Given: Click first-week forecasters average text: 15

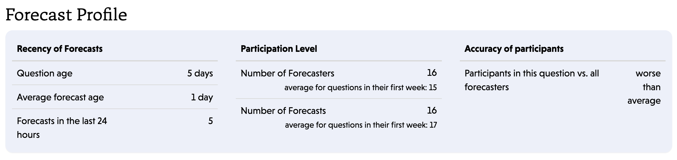Looking at the screenshot, I should [x=360, y=88].
